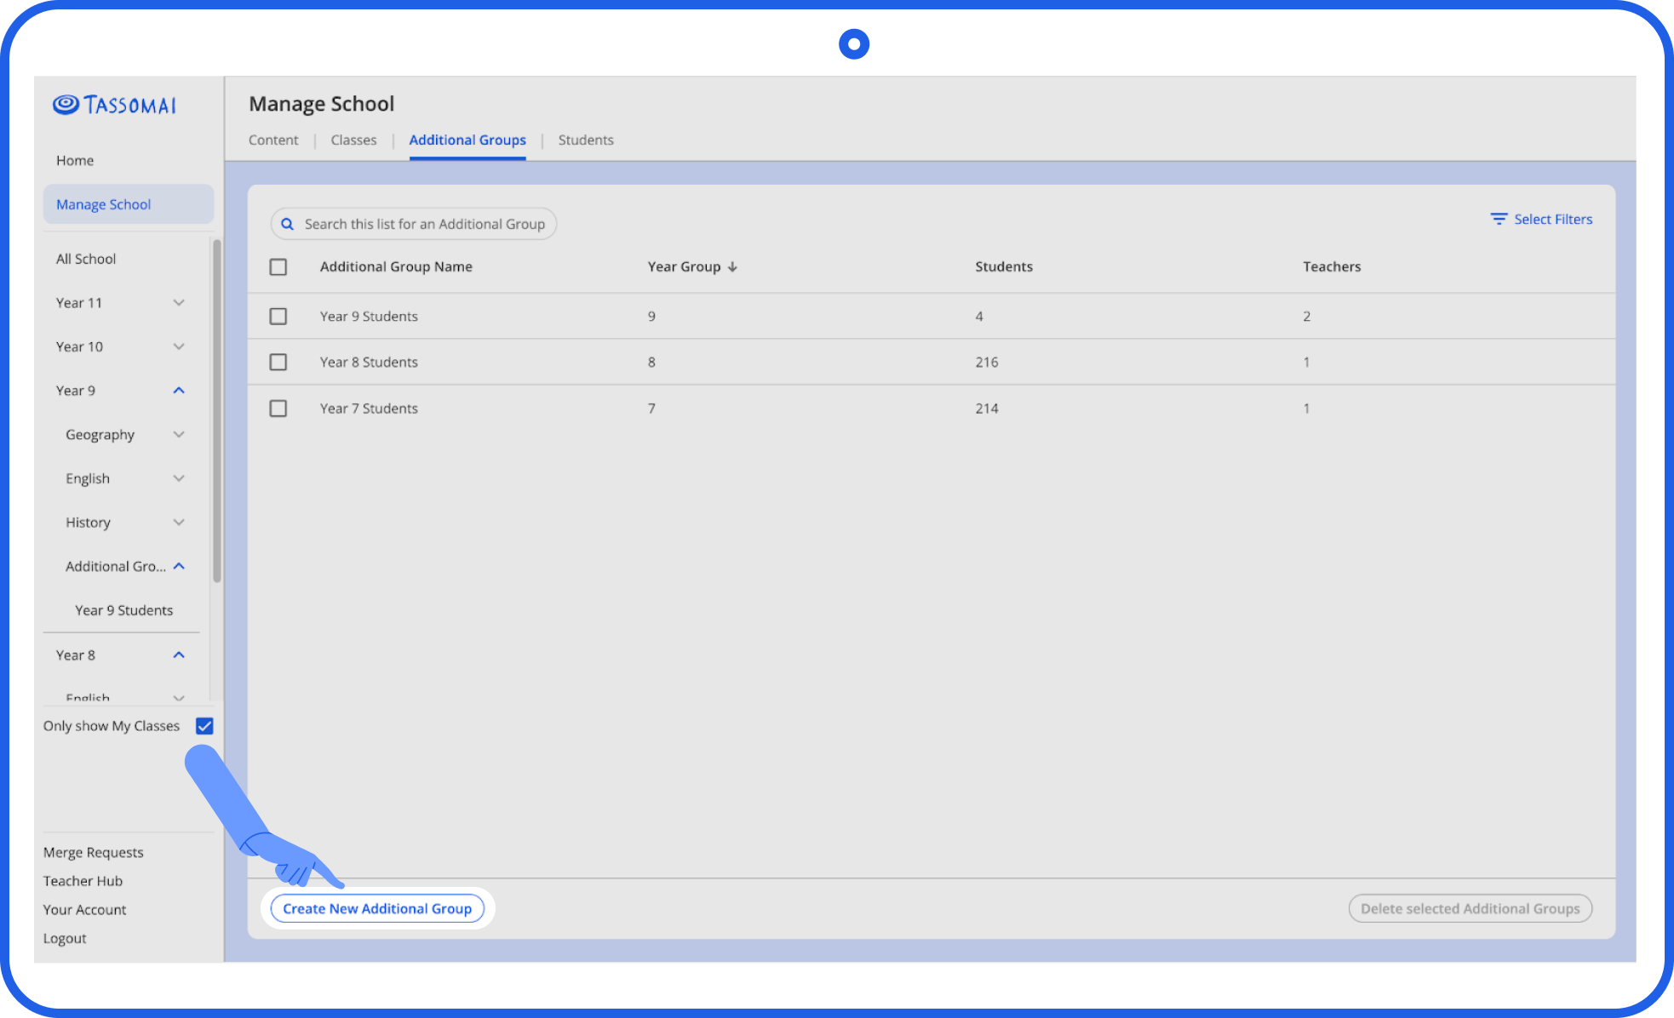Focus the Additional Group search field
Viewport: 1674px width, 1018px height.
point(414,224)
